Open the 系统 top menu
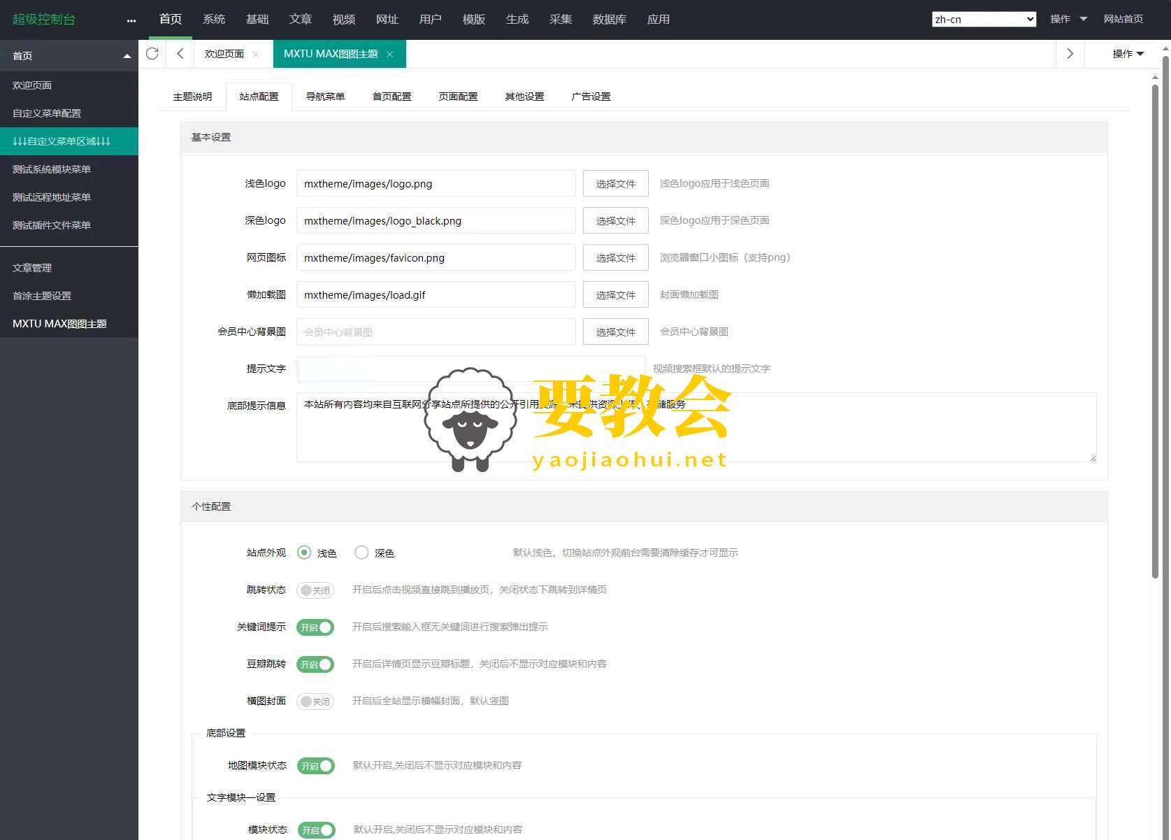The height and width of the screenshot is (840, 1171). [x=214, y=20]
